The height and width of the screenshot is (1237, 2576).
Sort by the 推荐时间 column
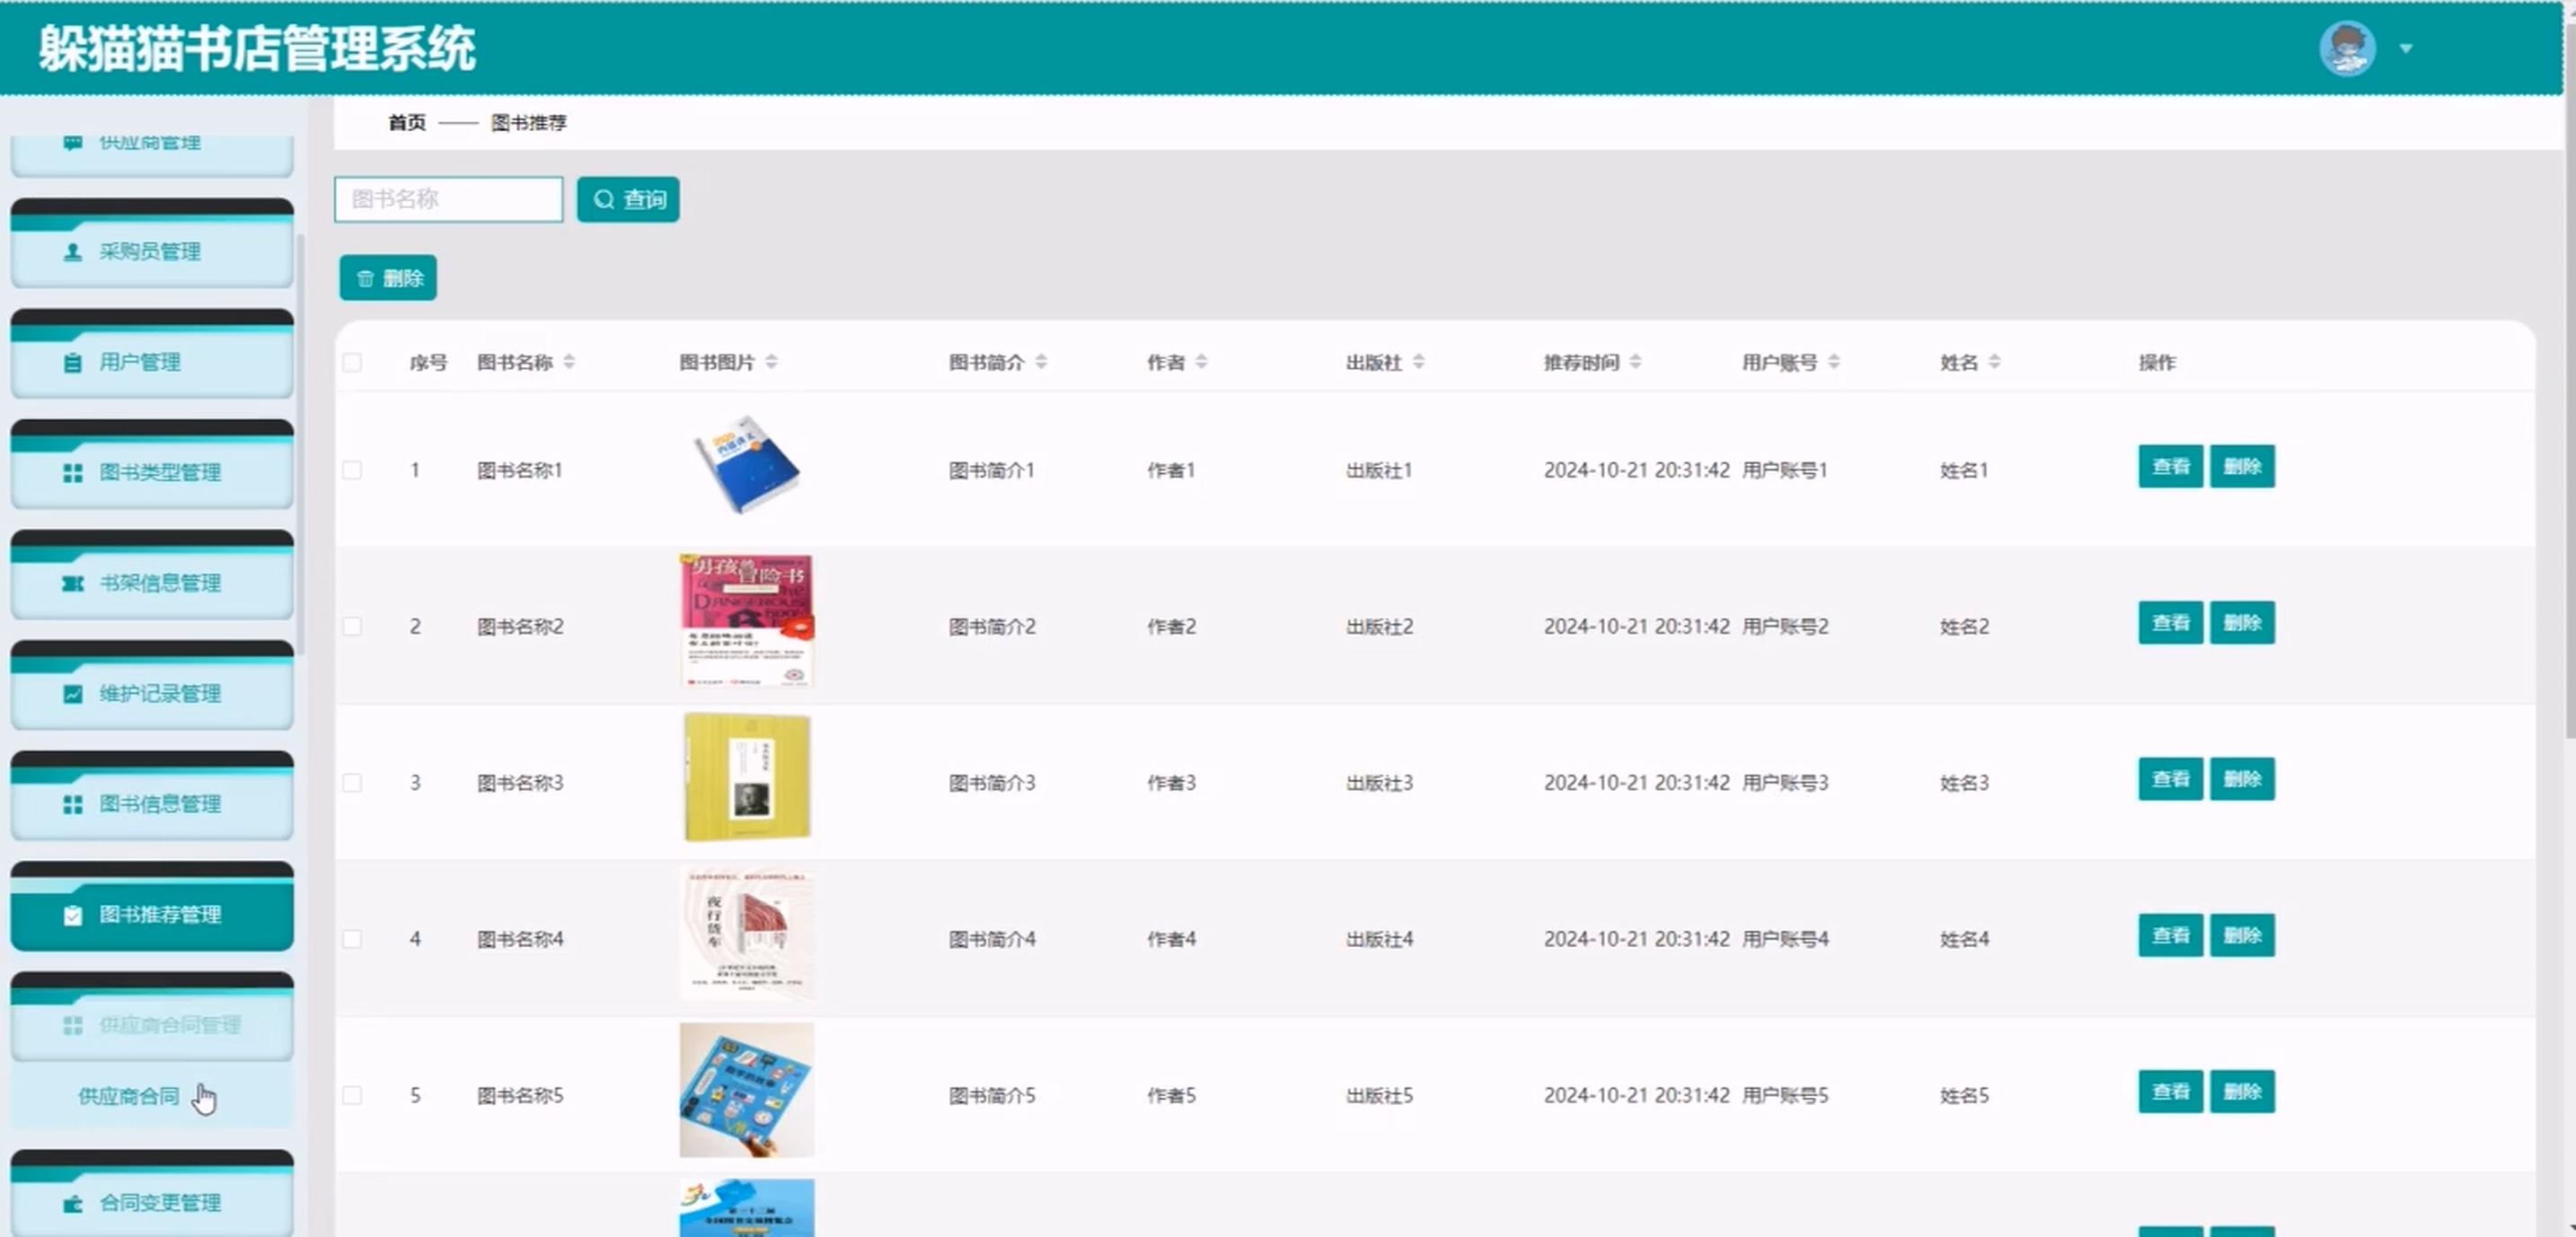click(1635, 362)
